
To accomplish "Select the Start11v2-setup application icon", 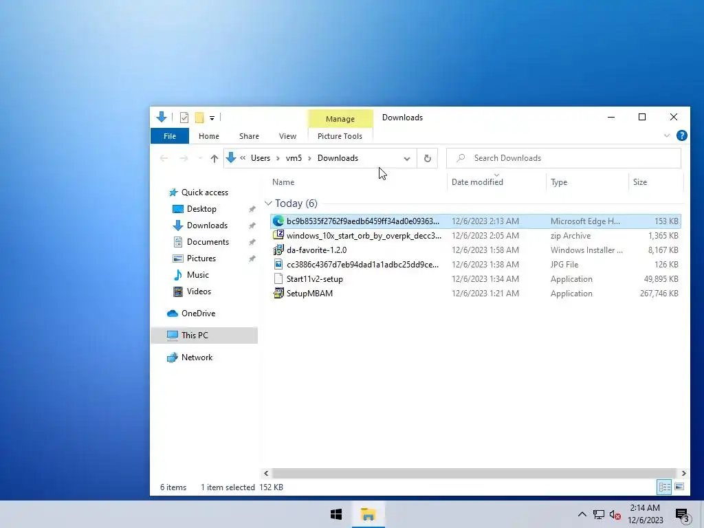I will (278, 279).
